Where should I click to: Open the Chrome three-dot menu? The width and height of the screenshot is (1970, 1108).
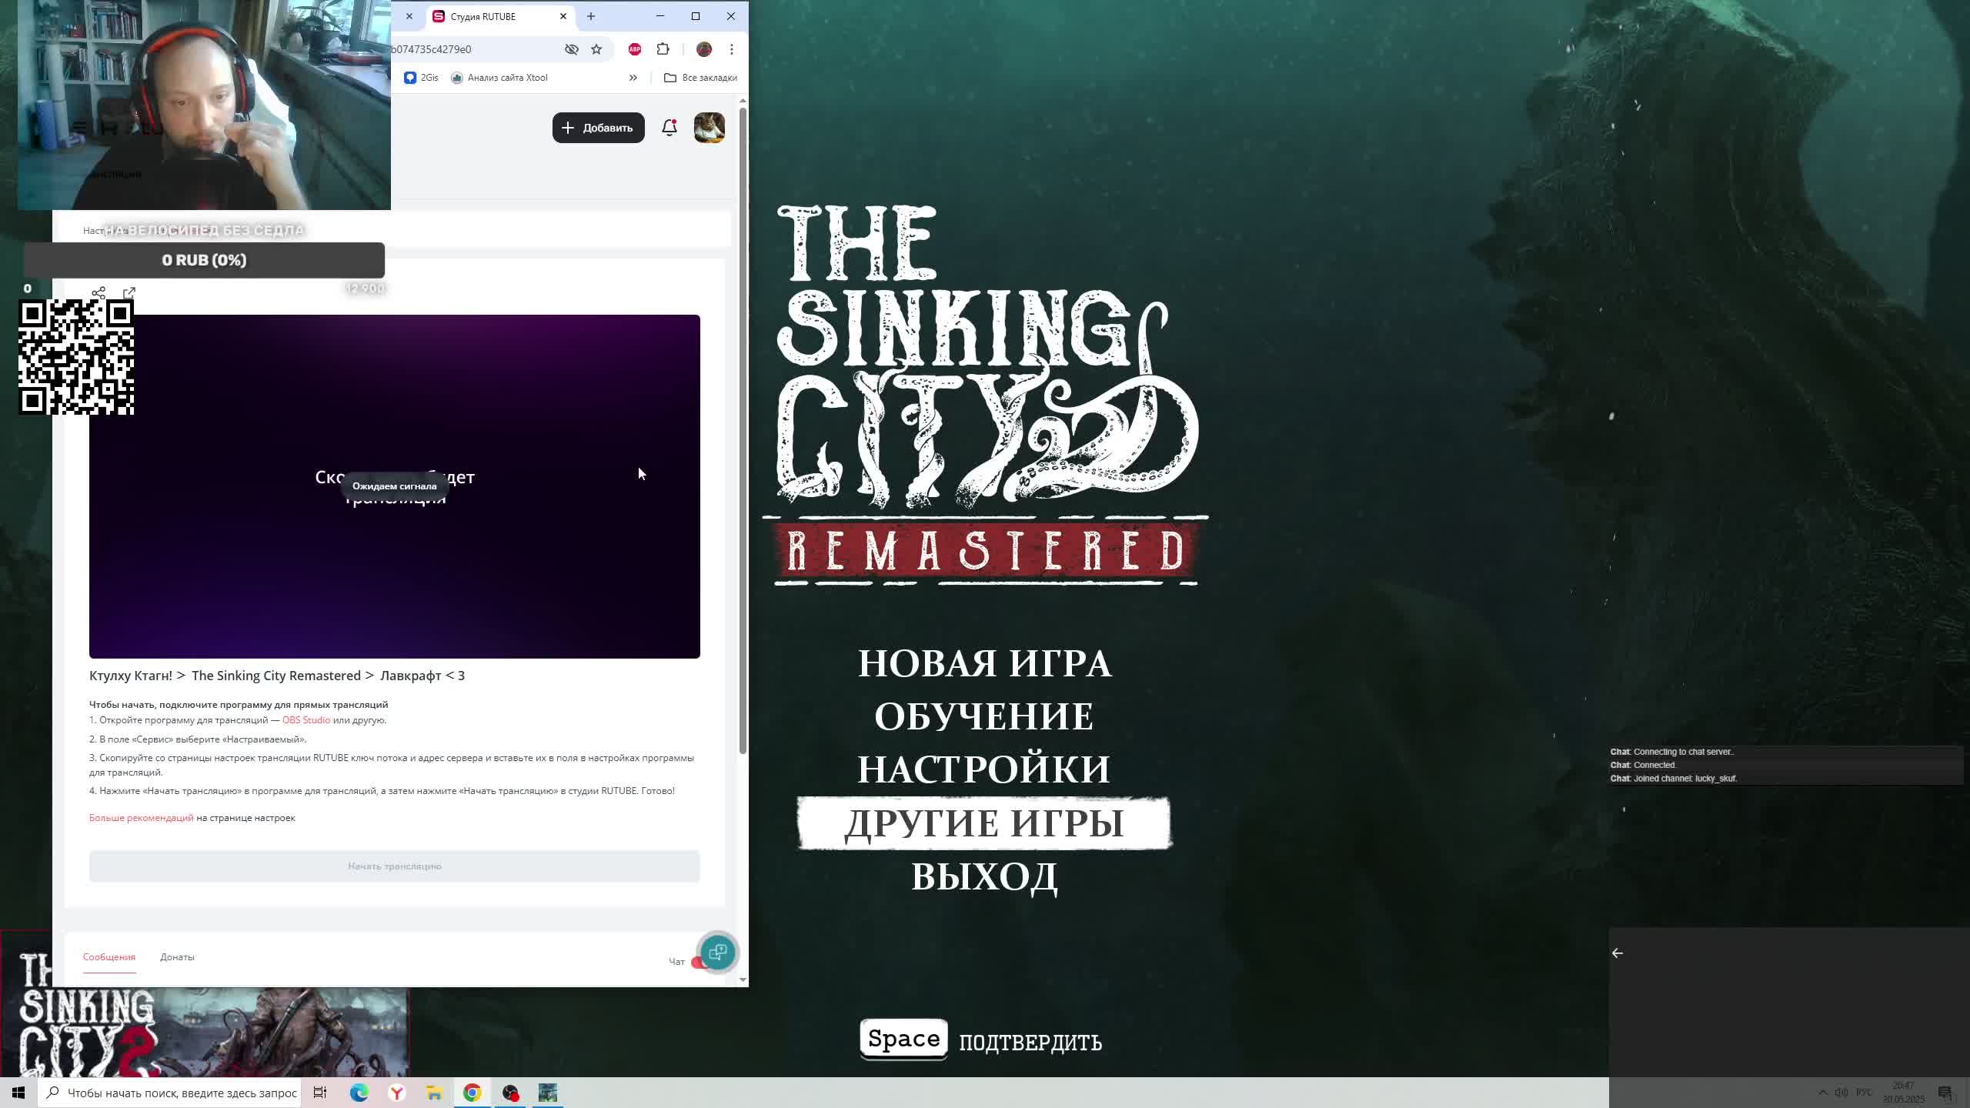point(731,49)
